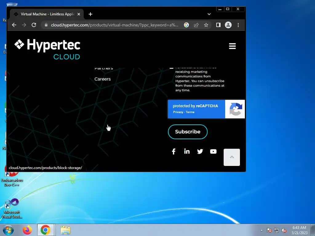Open reCAPTCHA Privacy link
Image resolution: width=315 pixels, height=236 pixels.
click(x=178, y=112)
